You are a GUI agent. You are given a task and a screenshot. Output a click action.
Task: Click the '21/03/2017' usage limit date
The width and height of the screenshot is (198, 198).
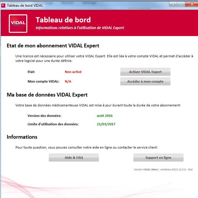point(106,124)
